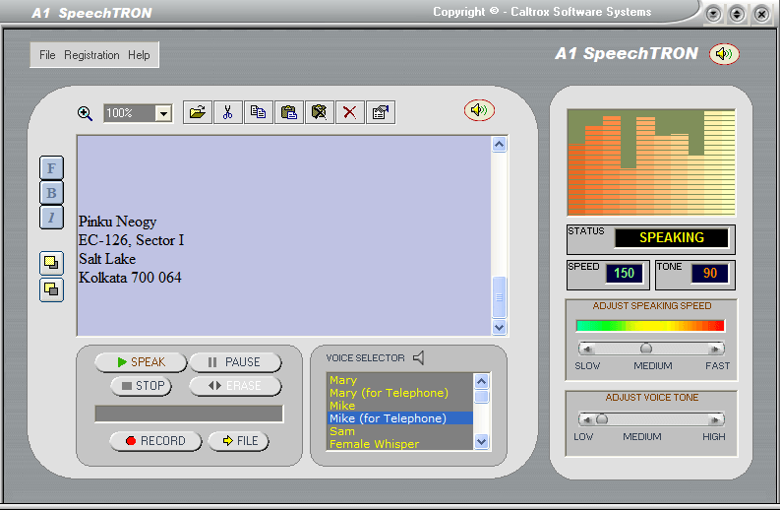Click the Voice Selector speaker icon
Image resolution: width=780 pixels, height=510 pixels.
pos(419,357)
